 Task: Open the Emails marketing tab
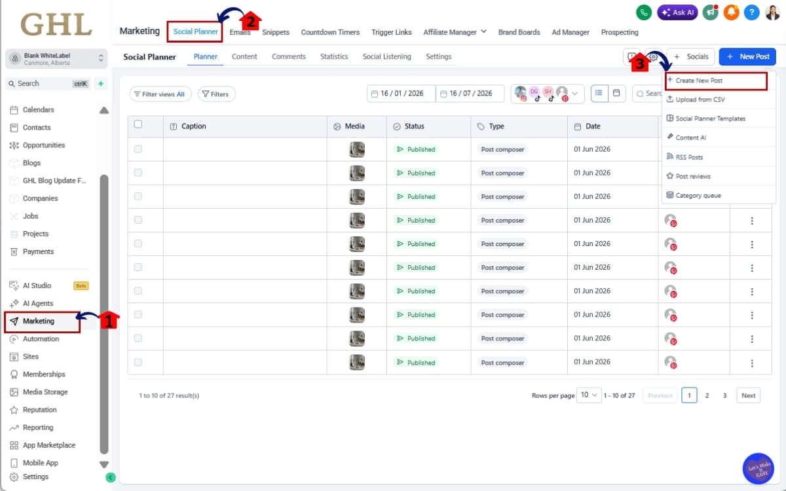(x=240, y=32)
